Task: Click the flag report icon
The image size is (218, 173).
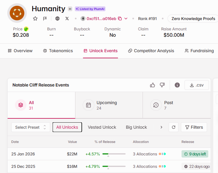Action: point(45,19)
